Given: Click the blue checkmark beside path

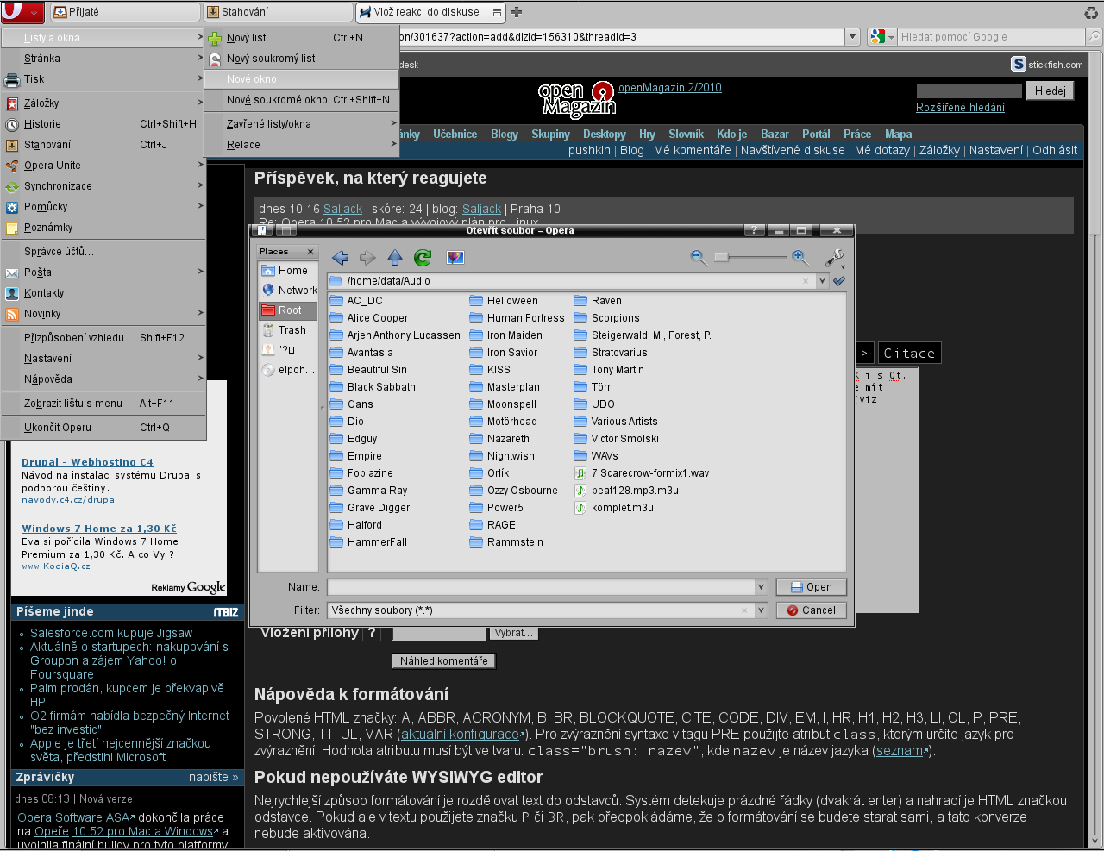Looking at the screenshot, I should pos(839,281).
